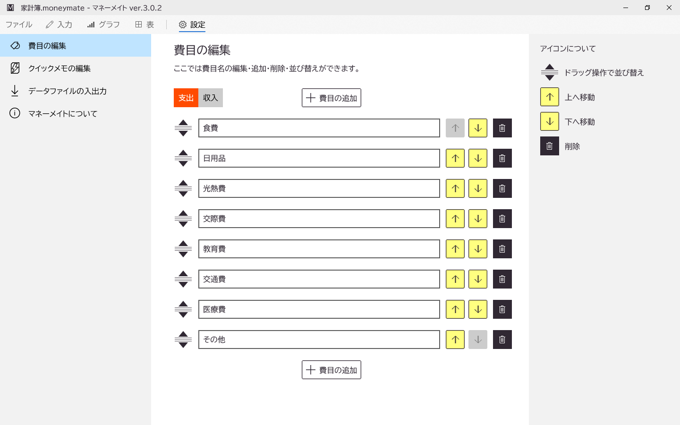Move 交通費 up one position
680x425 pixels.
point(455,279)
